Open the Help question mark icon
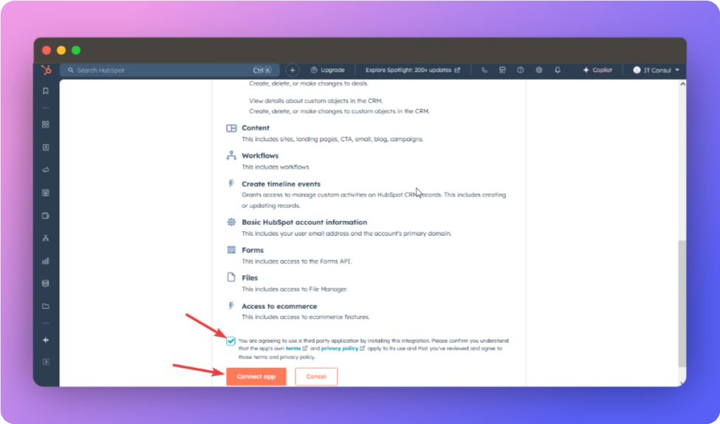The height and width of the screenshot is (424, 720). coord(521,70)
